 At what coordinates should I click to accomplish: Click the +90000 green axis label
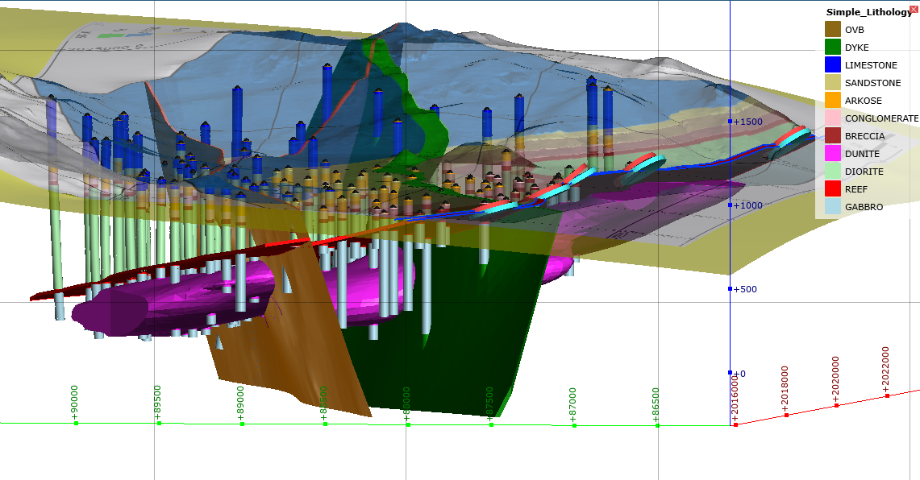75,403
